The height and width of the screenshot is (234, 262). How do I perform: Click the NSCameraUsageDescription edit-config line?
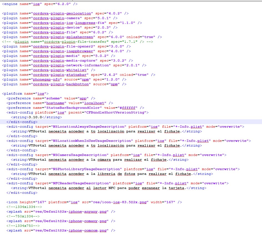pos(116,155)
